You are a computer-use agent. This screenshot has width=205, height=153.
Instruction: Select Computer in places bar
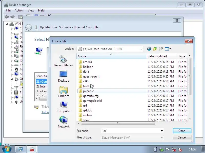click(x=64, y=107)
